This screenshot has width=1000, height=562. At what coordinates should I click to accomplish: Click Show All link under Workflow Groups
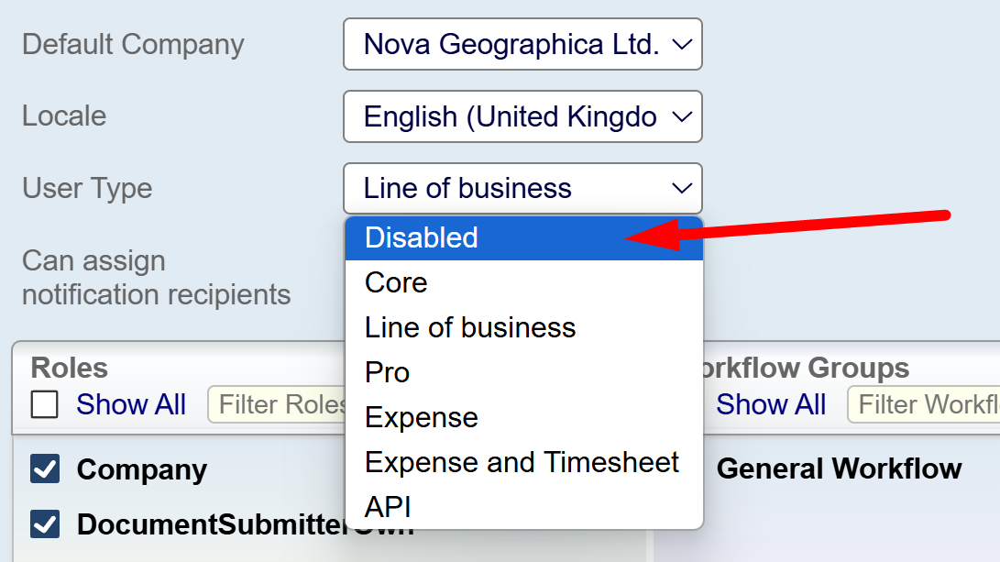[771, 404]
